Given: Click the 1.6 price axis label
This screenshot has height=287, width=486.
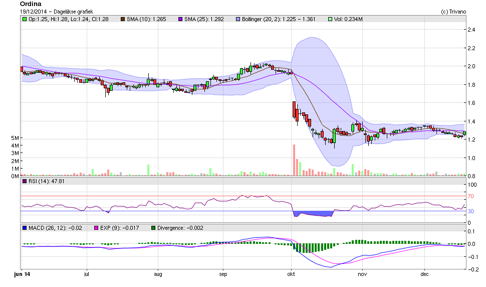Looking at the screenshot, I should [471, 103].
